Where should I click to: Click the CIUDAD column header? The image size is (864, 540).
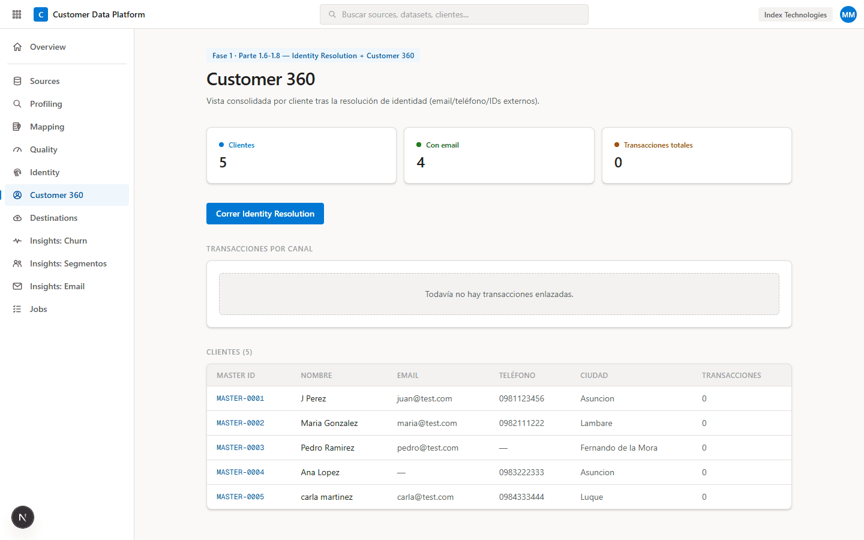(x=594, y=376)
